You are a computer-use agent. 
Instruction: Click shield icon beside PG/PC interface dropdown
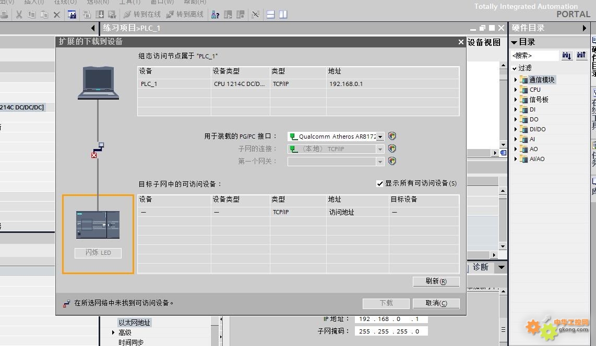pyautogui.click(x=392, y=136)
